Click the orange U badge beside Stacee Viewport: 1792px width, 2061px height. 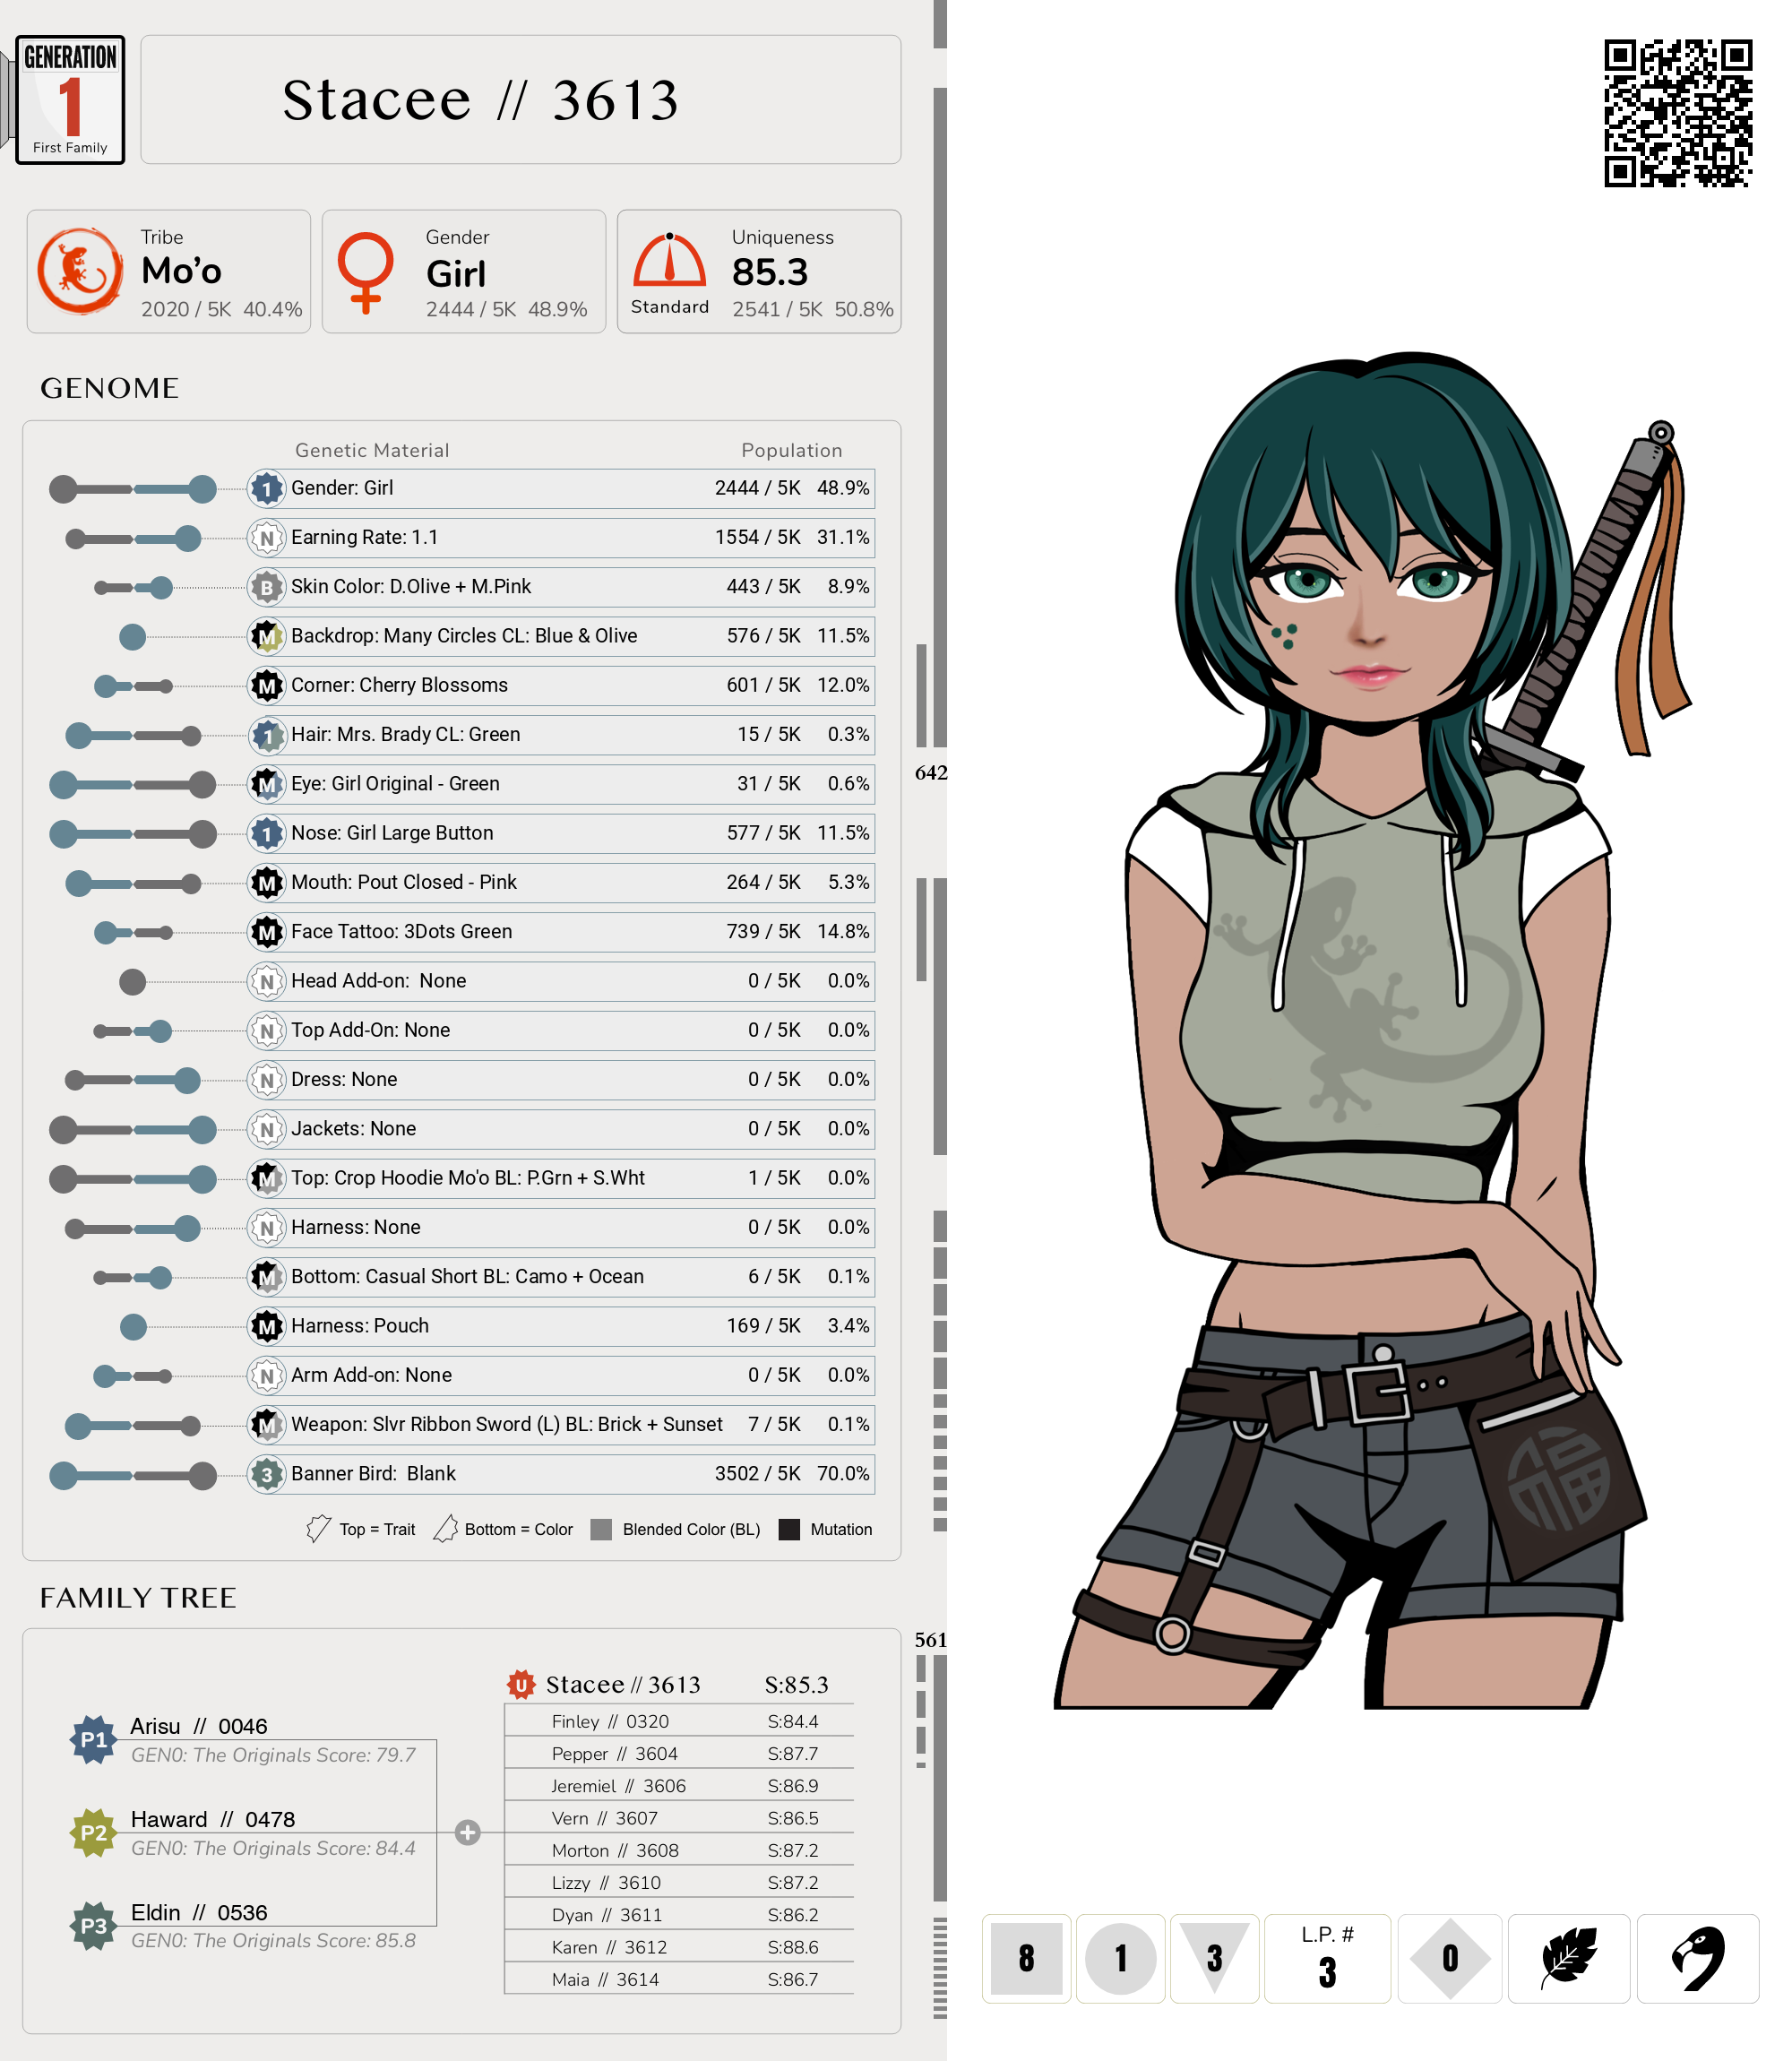click(x=521, y=1685)
